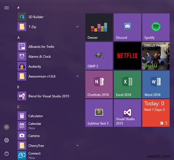Launch the Excel 2016 tile

tap(127, 85)
